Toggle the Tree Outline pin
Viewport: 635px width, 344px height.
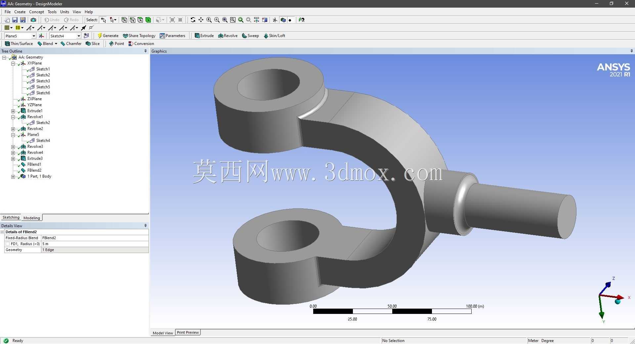(x=146, y=51)
